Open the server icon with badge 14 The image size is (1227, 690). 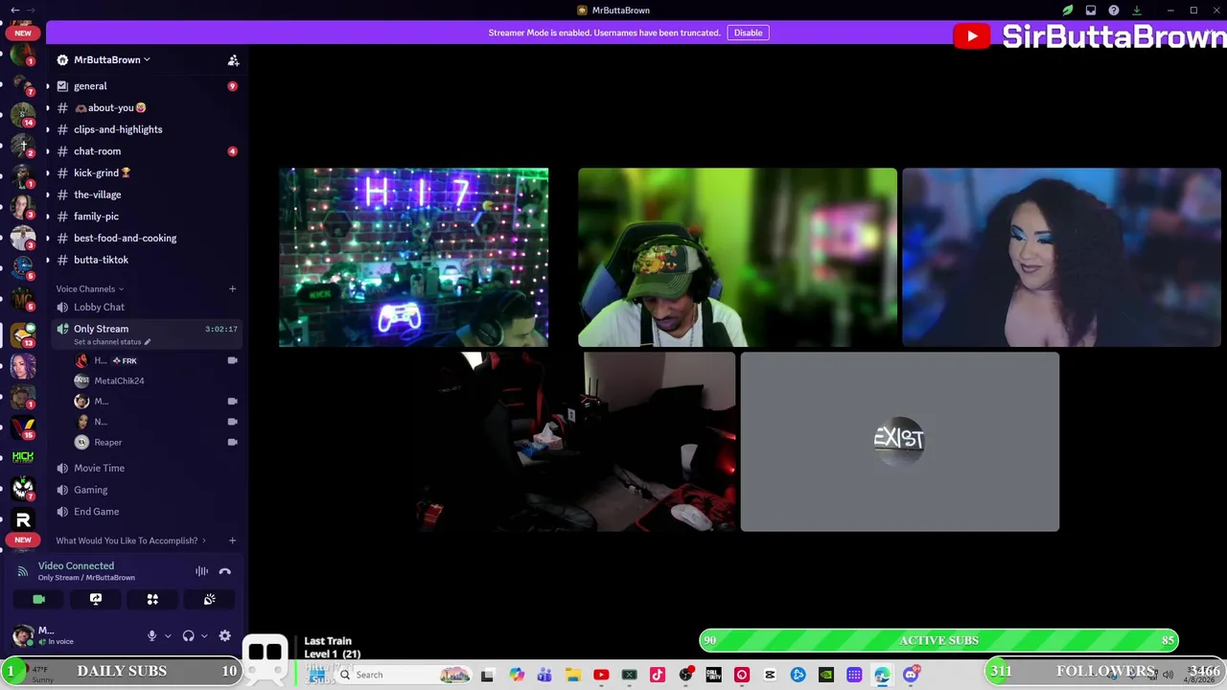[23, 114]
